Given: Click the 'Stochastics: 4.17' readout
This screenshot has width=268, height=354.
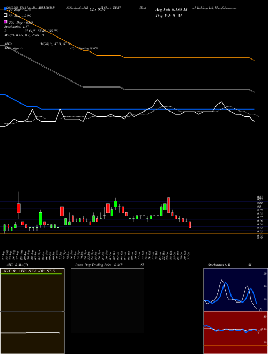Looking at the screenshot, I should point(17,27).
